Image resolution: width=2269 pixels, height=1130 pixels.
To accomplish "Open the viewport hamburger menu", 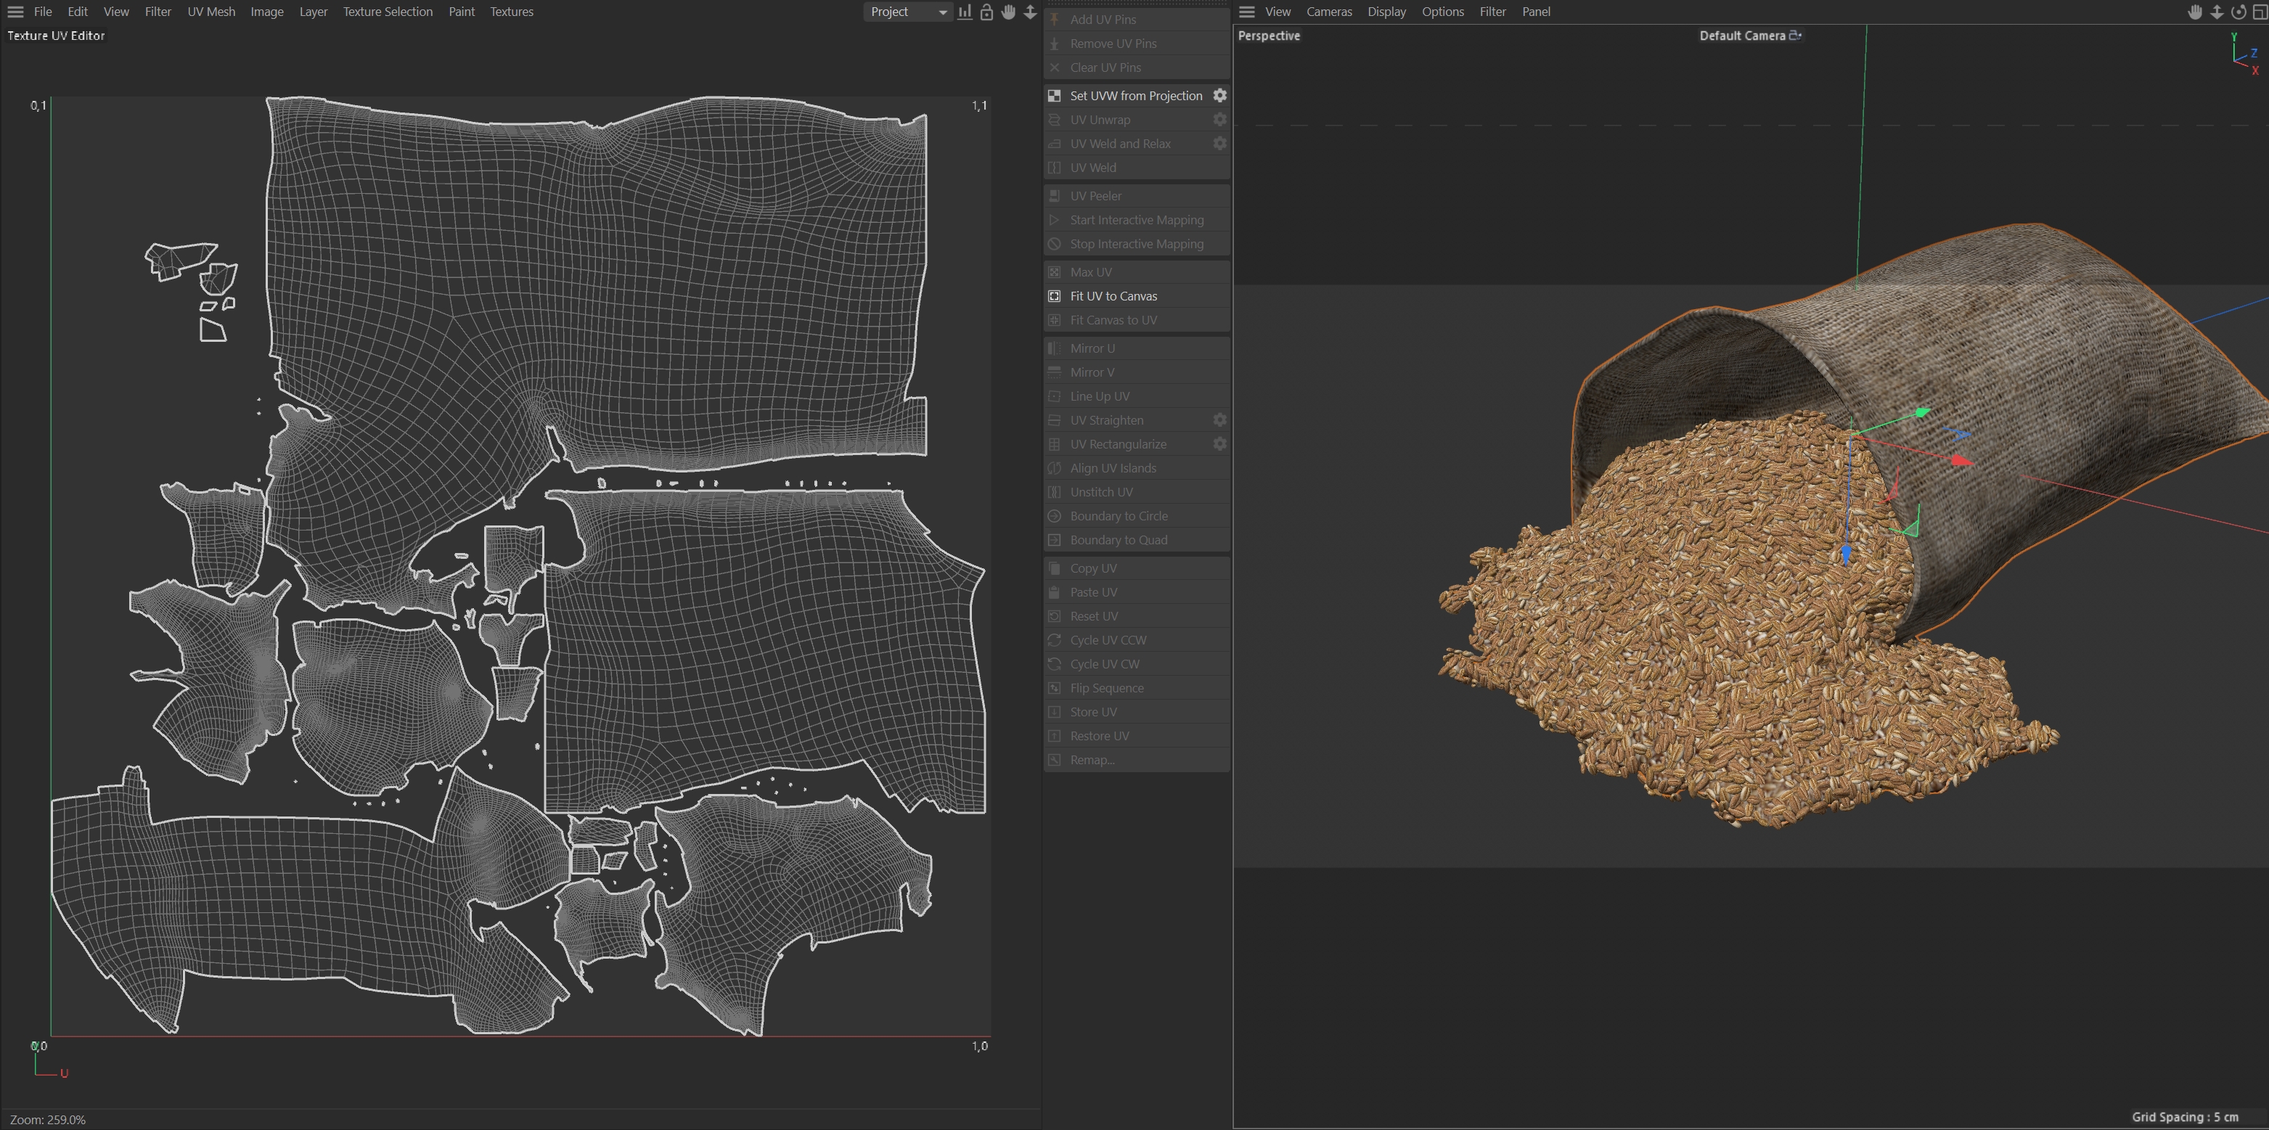I will click(x=1246, y=12).
